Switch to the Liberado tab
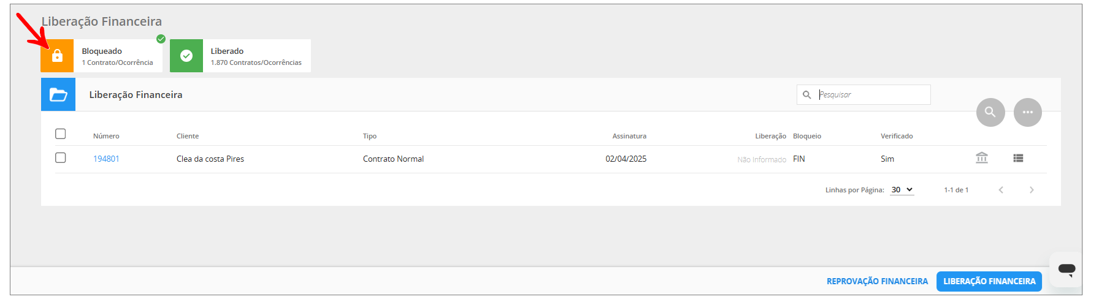 tap(256, 56)
